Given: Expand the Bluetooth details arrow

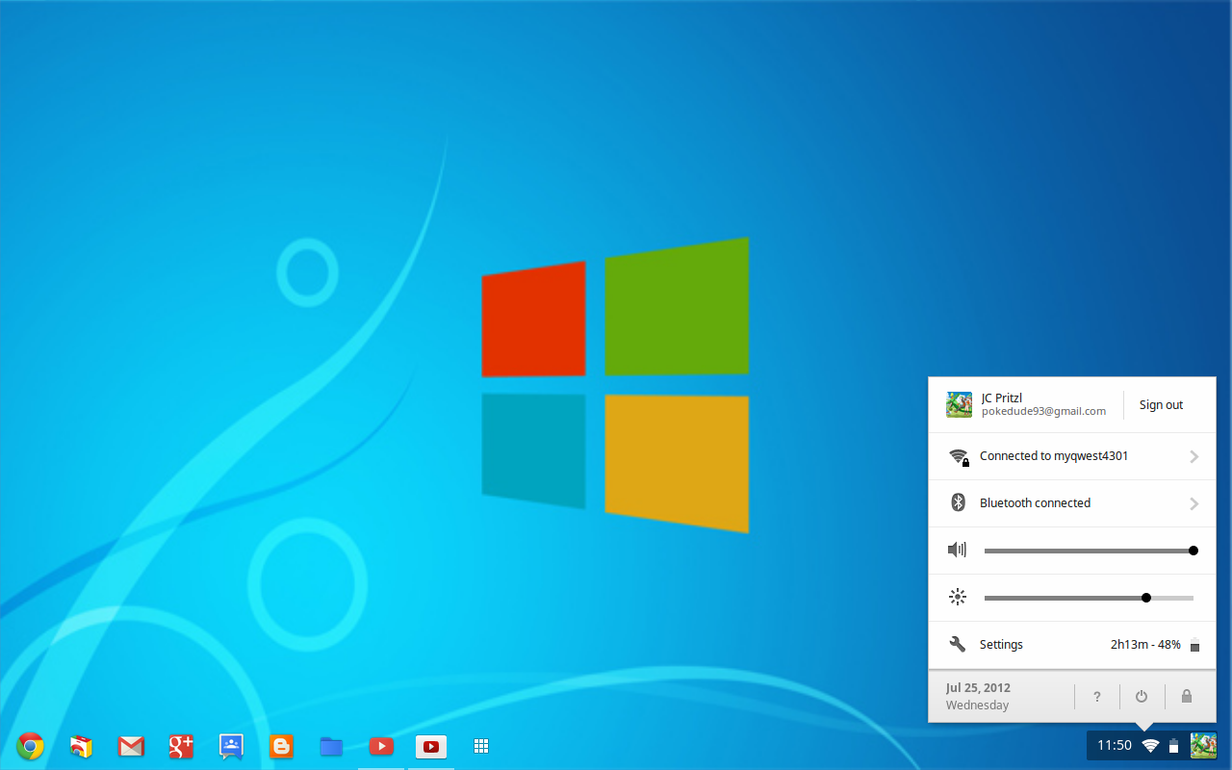Looking at the screenshot, I should tap(1193, 503).
